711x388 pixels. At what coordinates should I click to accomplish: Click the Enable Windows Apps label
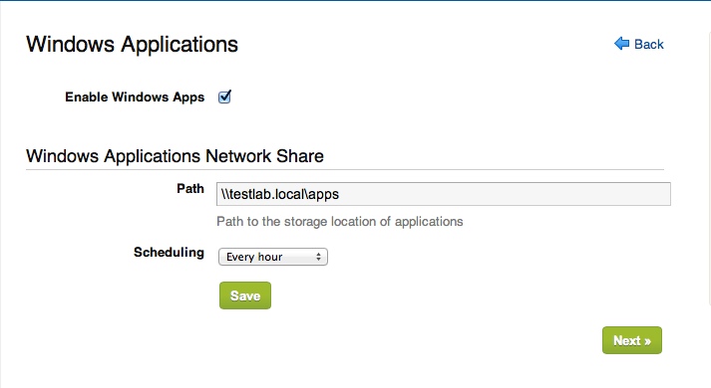(x=135, y=97)
